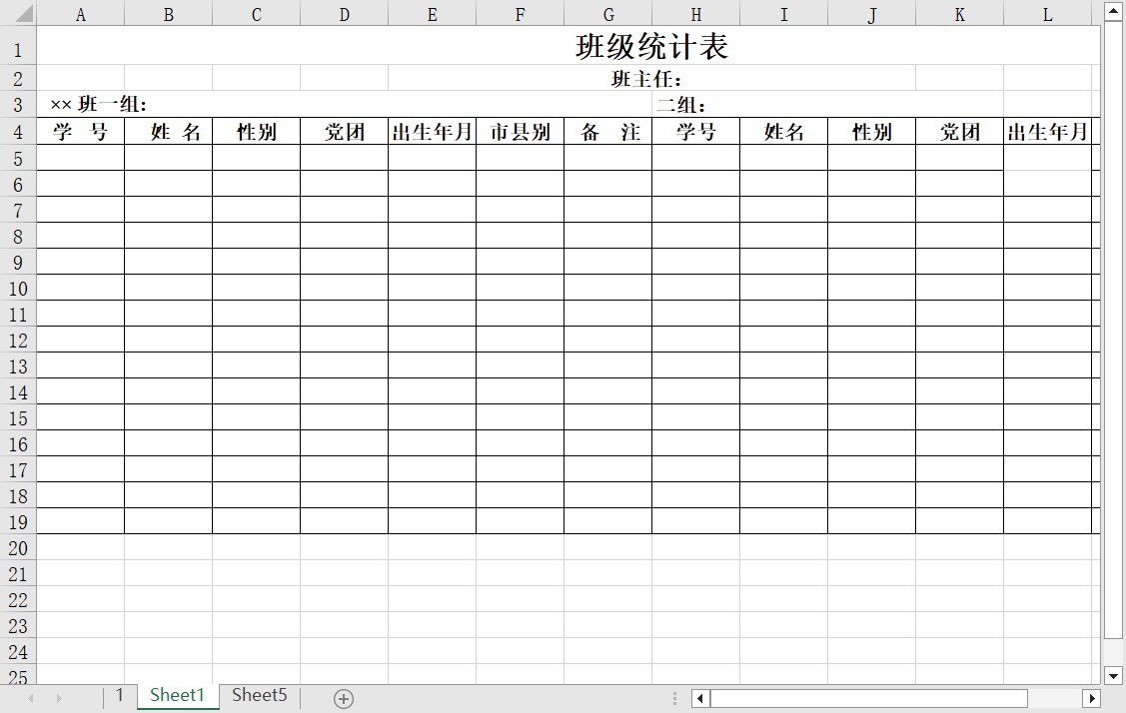Click the Sheet1 tab

click(176, 696)
